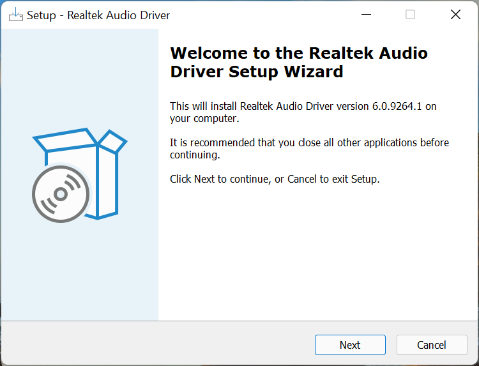Click the software box and disc image
The image size is (479, 366).
click(x=79, y=175)
